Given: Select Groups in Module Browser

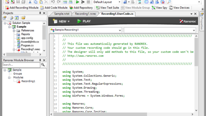Looking at the screenshot, I should pyautogui.click(x=17, y=74).
